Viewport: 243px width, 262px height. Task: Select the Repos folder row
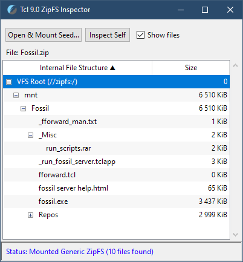[116, 215]
